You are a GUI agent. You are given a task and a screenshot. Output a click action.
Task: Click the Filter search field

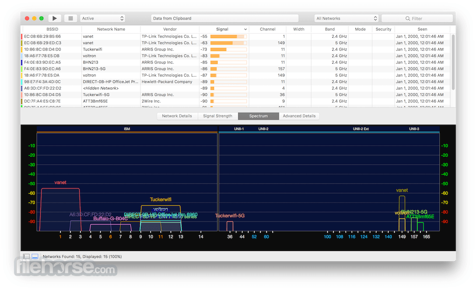(x=417, y=19)
